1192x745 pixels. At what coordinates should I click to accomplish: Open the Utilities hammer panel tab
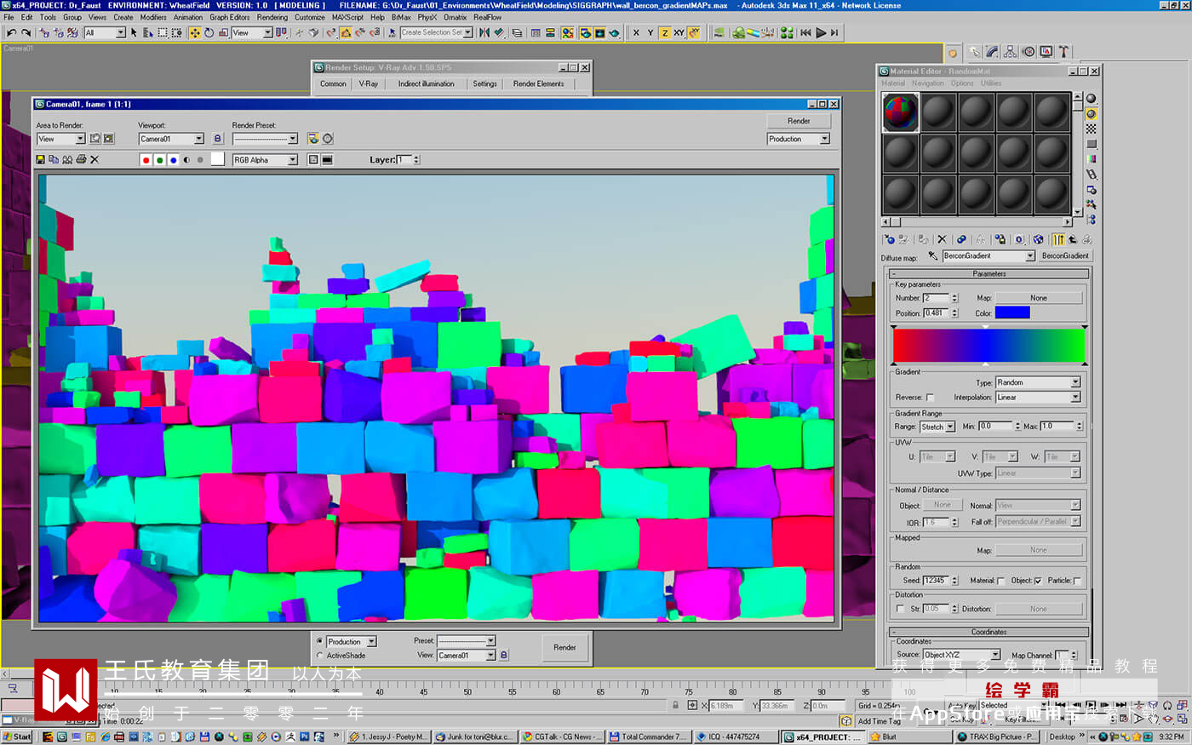click(x=1063, y=52)
